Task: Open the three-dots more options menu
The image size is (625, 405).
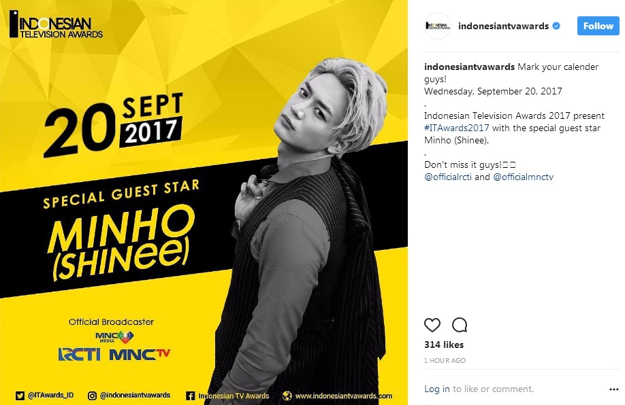Action: (x=614, y=389)
